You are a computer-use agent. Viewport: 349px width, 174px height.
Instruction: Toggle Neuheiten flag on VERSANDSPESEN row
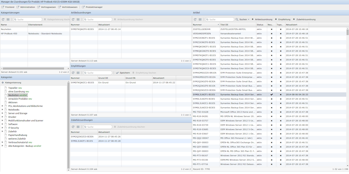coord(272,34)
